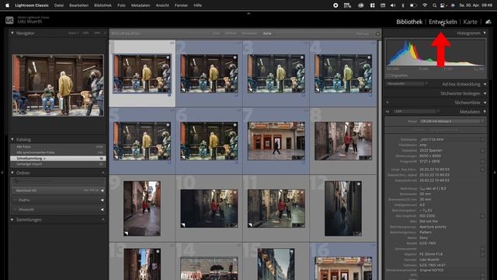
Task: Click the action arrow next to Dateiname field
Action: tap(482, 140)
